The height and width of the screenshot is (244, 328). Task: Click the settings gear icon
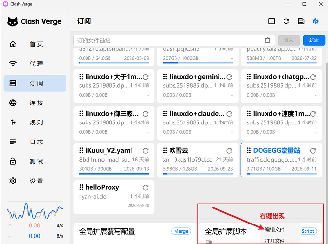pyautogui.click(x=13, y=181)
